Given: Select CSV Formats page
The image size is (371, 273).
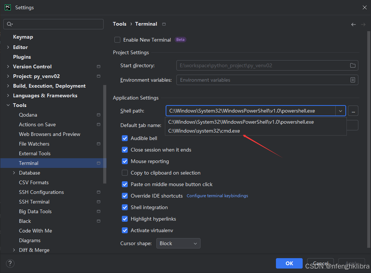Looking at the screenshot, I should tap(34, 182).
